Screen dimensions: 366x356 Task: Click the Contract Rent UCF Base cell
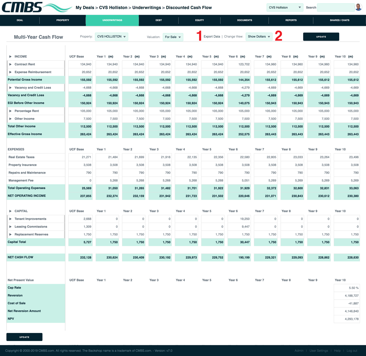click(x=80, y=64)
